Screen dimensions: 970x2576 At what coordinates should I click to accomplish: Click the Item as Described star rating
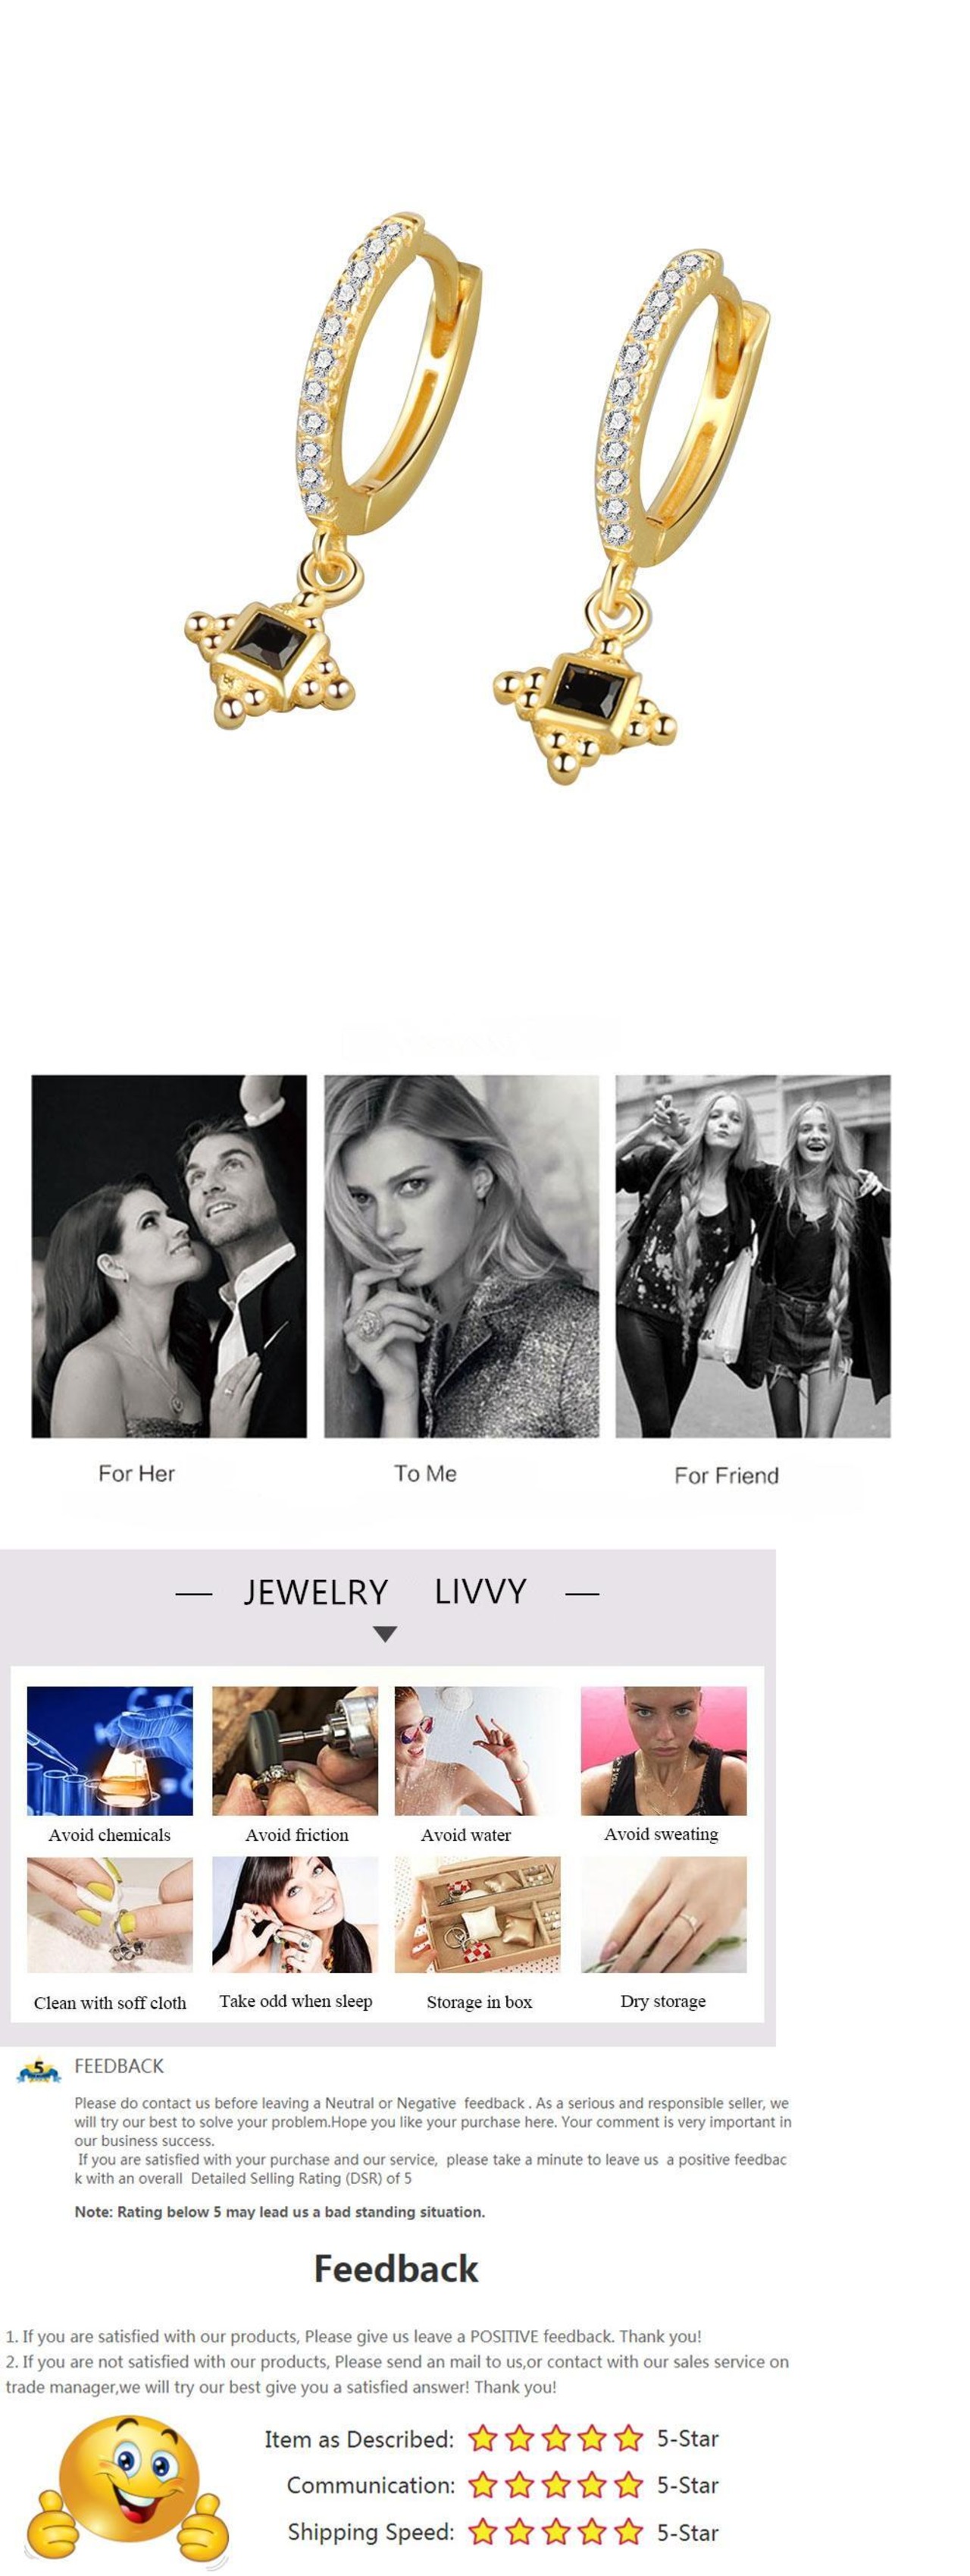555,2438
